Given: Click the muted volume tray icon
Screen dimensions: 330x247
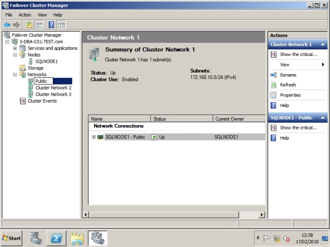Looking at the screenshot, I should point(287,238).
